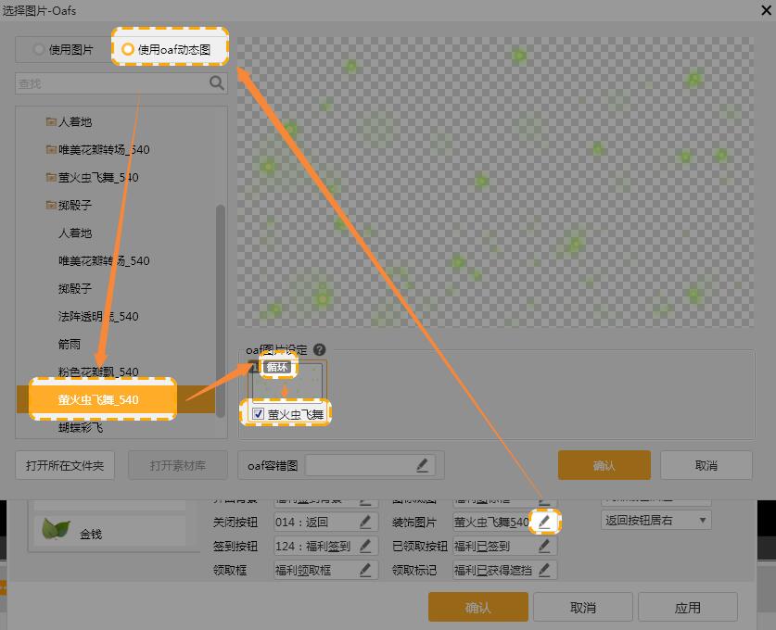The image size is (776, 630).
Task: Toggle the 萤火虫飞舞 checkbox
Action: click(x=259, y=414)
